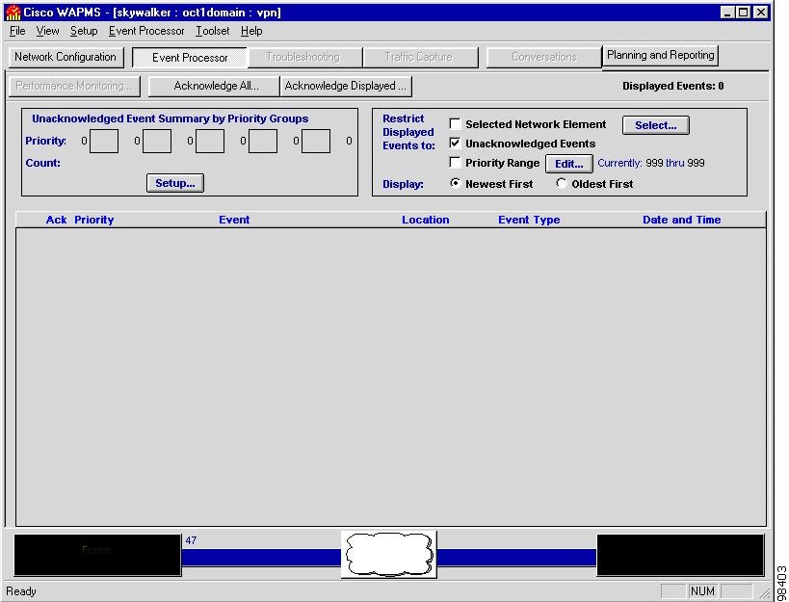Click Edit... beside Priority Range

click(569, 164)
